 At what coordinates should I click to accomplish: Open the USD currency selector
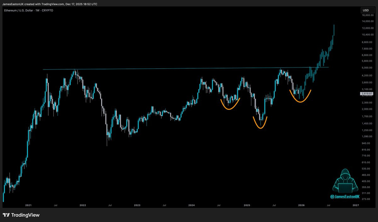click(x=367, y=10)
